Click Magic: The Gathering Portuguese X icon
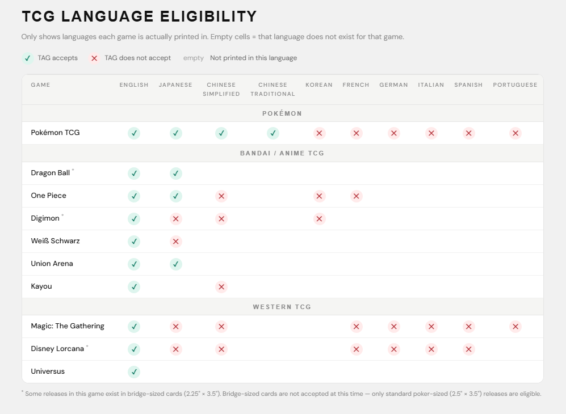This screenshot has width=566, height=414. pos(515,327)
